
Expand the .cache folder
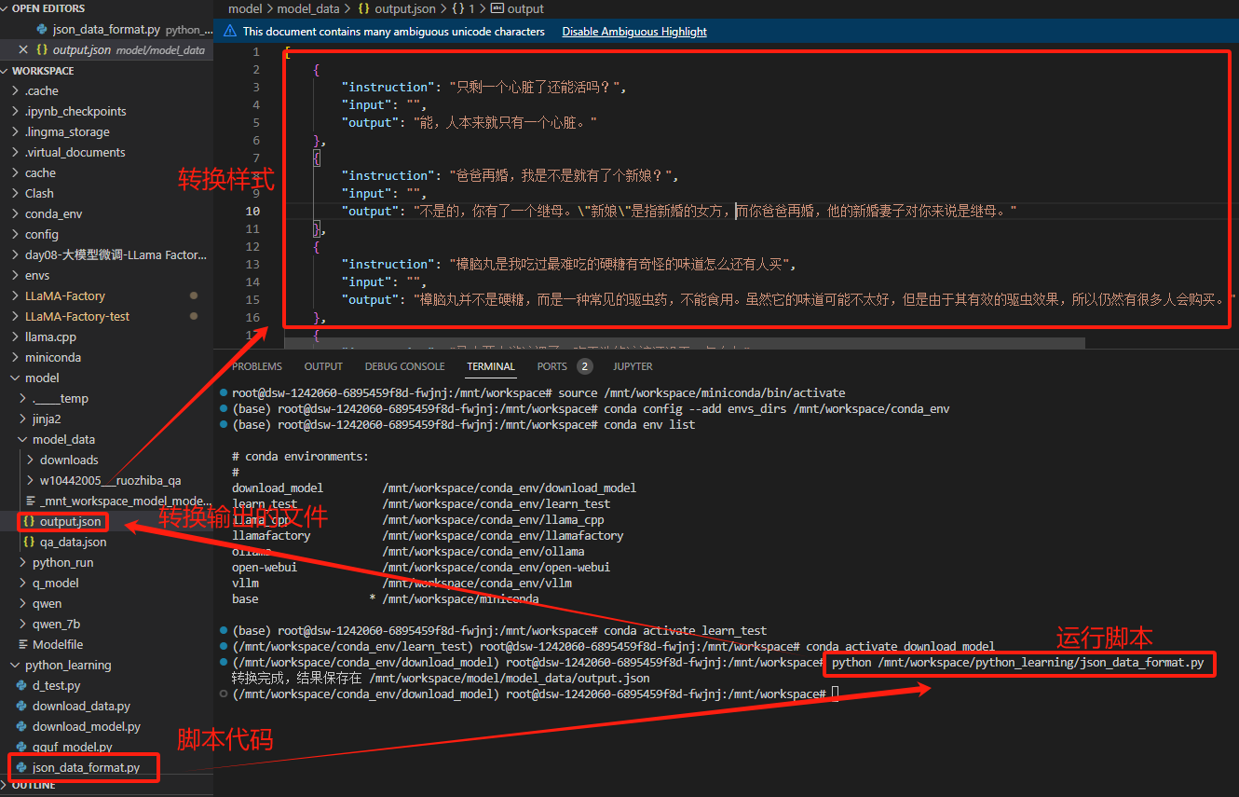(x=42, y=90)
